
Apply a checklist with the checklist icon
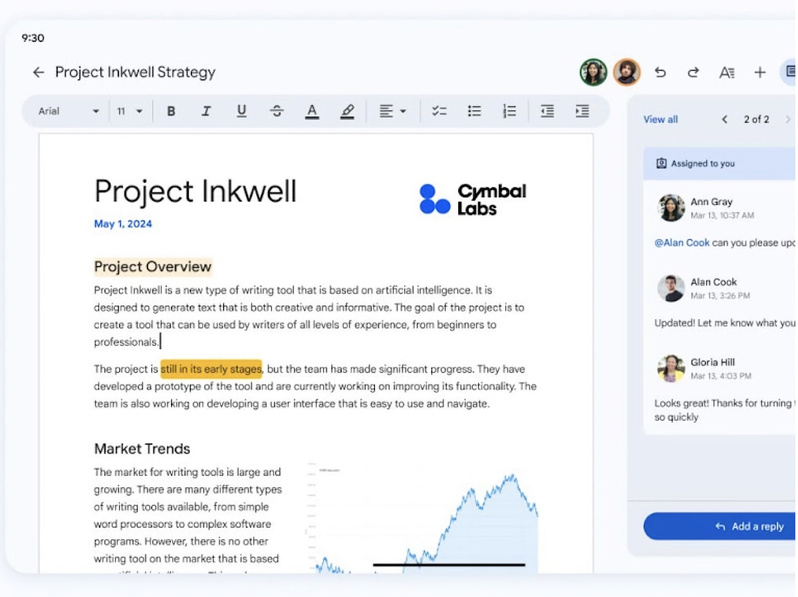click(x=440, y=111)
